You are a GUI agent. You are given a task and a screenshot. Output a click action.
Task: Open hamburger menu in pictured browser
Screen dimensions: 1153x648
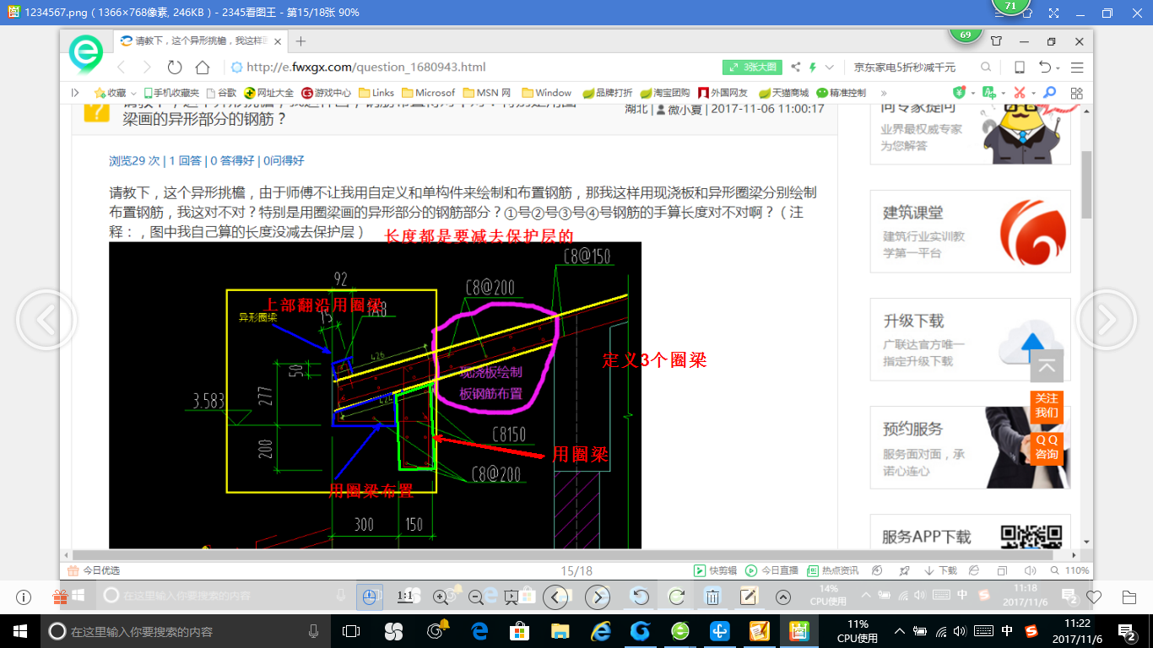(1077, 67)
